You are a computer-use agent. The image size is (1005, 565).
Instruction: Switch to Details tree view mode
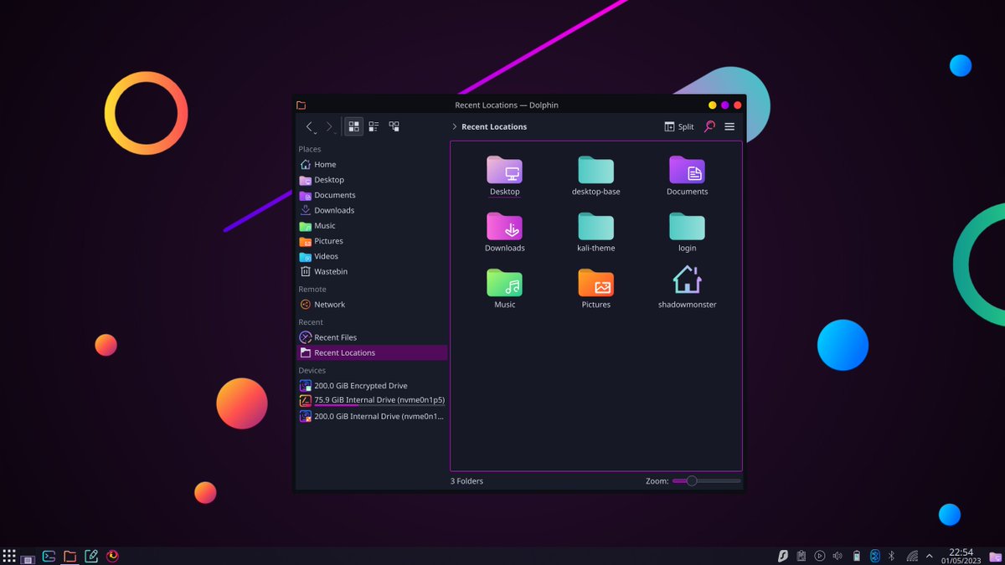(394, 126)
